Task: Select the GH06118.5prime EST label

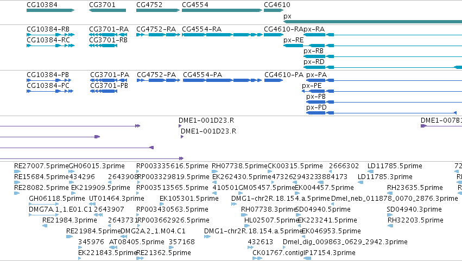Action: point(57,199)
